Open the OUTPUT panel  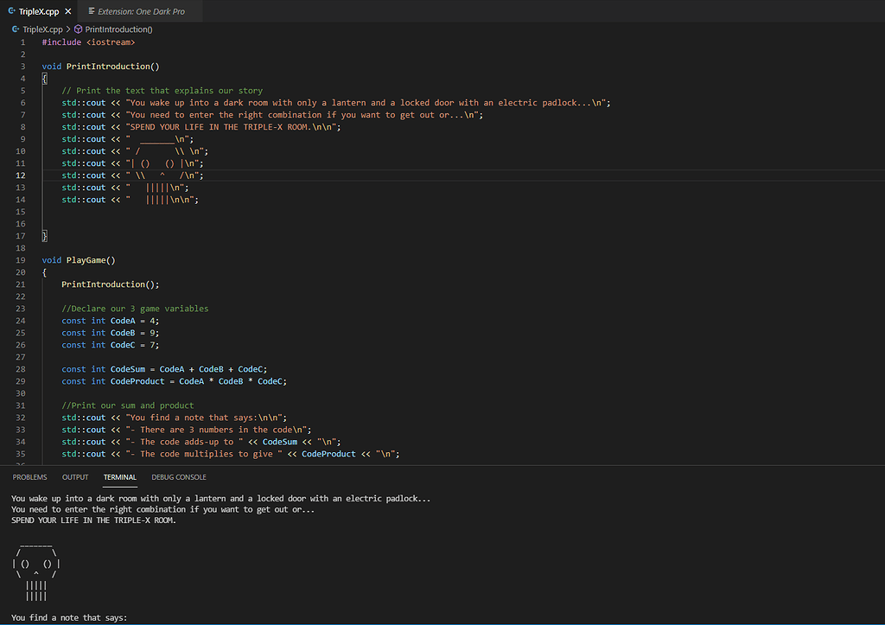click(74, 476)
